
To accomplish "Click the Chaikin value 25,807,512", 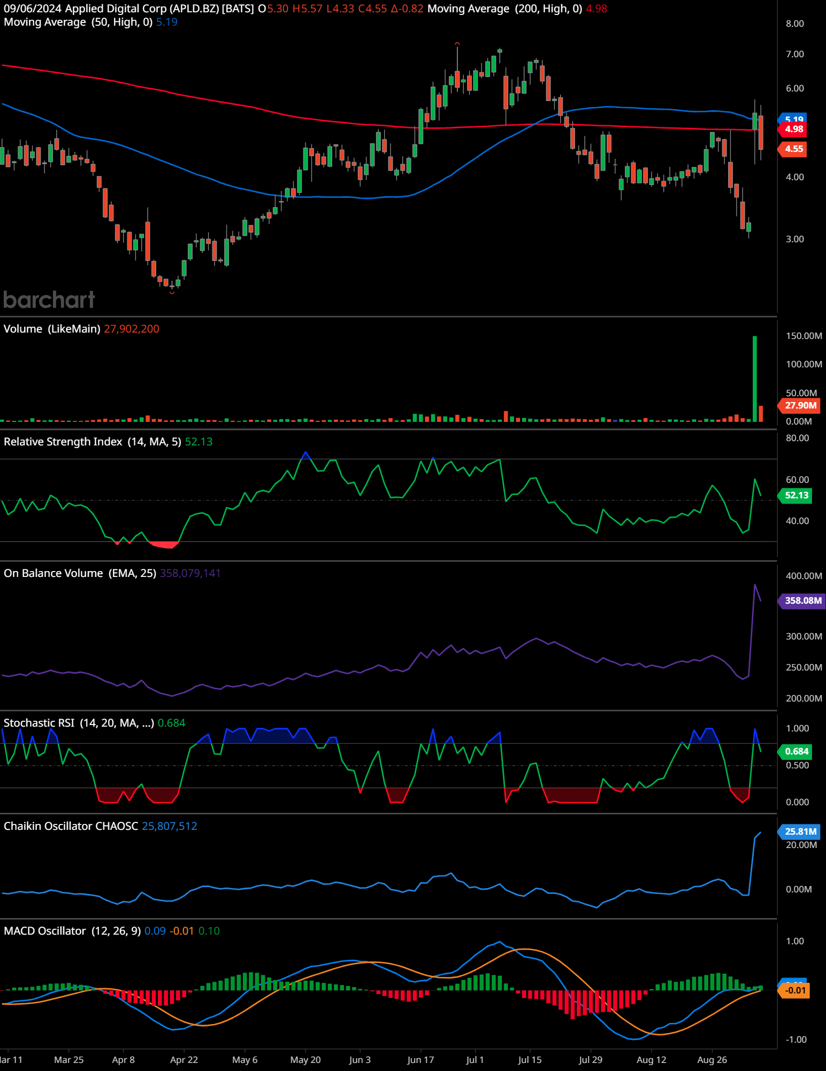I will tap(170, 826).
